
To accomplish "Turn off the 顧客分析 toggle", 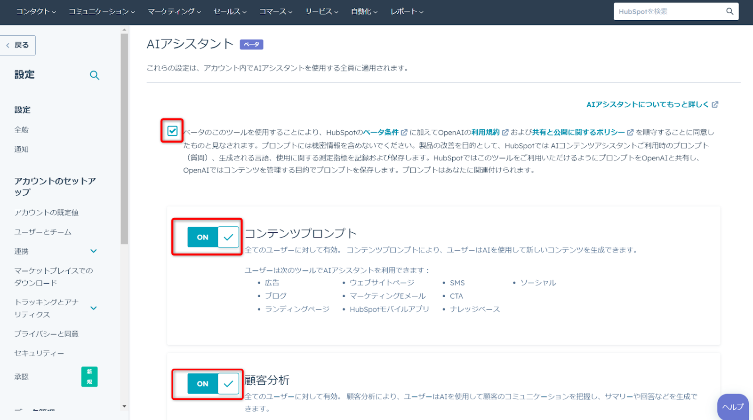I will point(213,384).
